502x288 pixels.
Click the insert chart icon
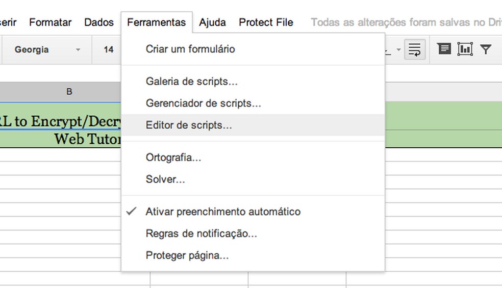(x=465, y=49)
